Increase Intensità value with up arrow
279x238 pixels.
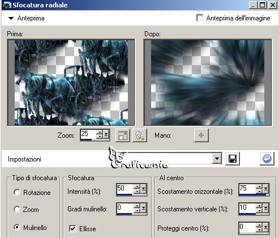(137, 186)
